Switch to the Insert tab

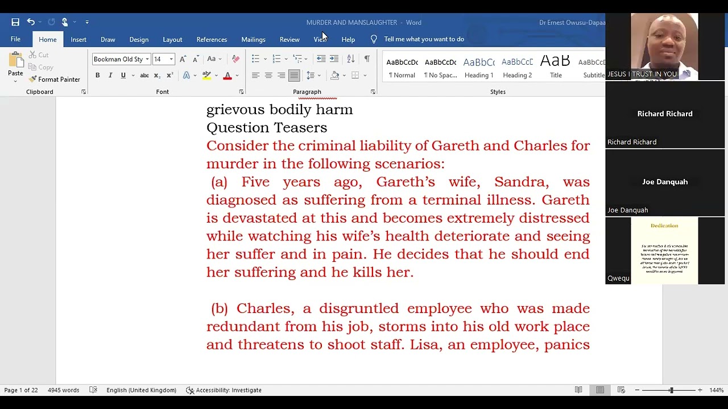[x=78, y=39]
